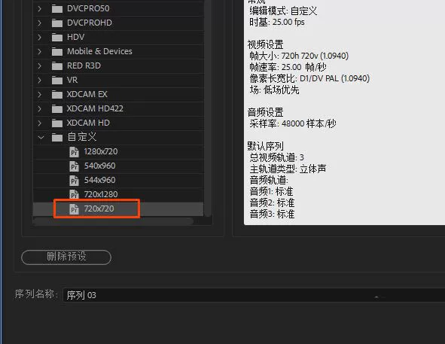Viewport: 445px width, 344px height.
Task: Click the 像素长宽比: D1/DV PAL line
Action: [x=309, y=78]
